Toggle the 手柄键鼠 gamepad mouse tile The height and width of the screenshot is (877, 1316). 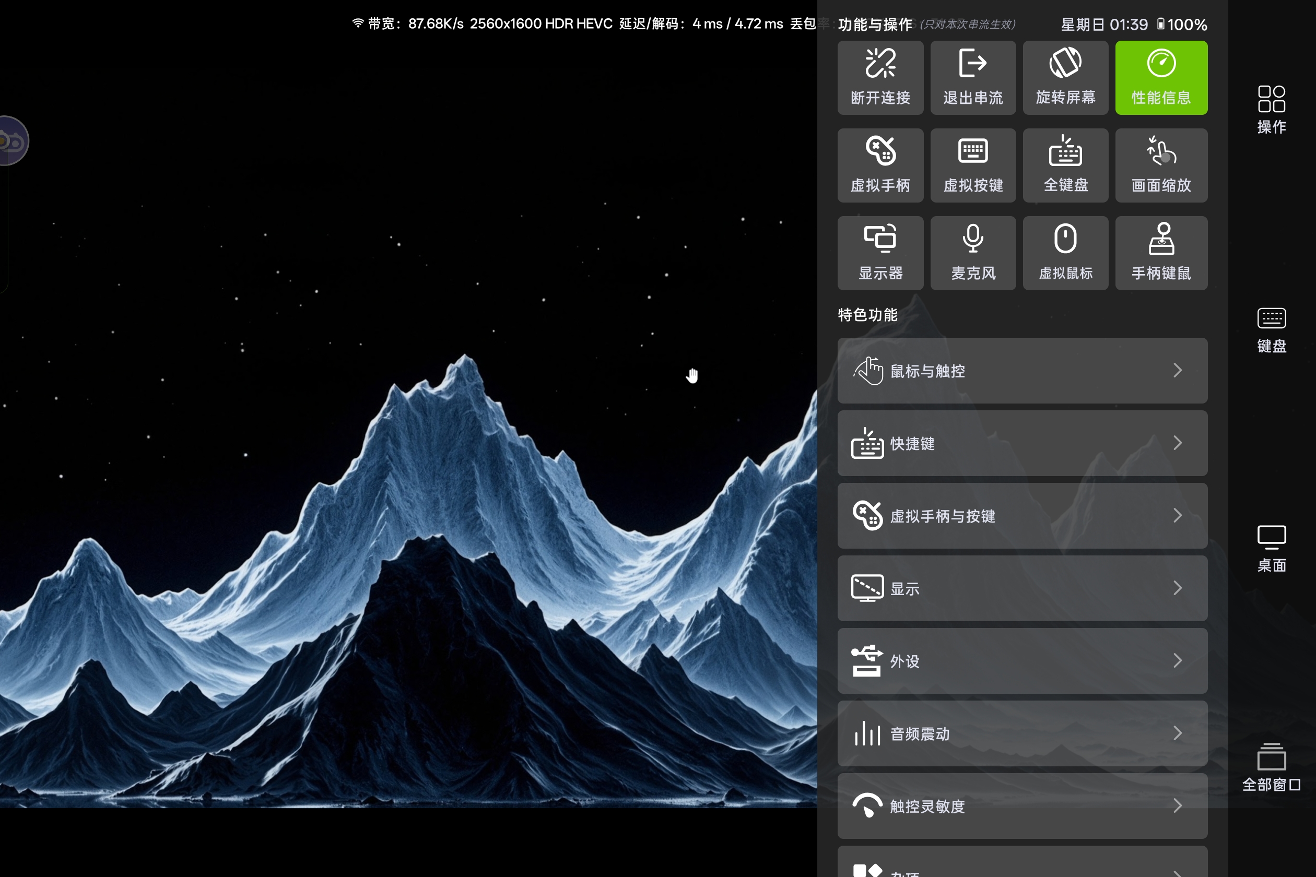1161,253
